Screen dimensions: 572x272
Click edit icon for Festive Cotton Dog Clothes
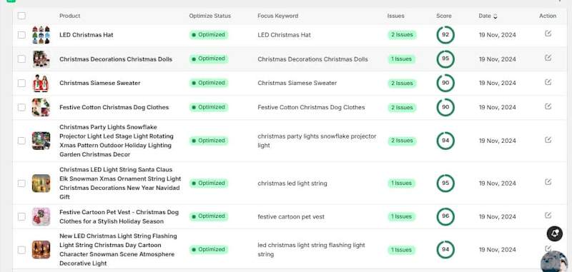pos(548,106)
